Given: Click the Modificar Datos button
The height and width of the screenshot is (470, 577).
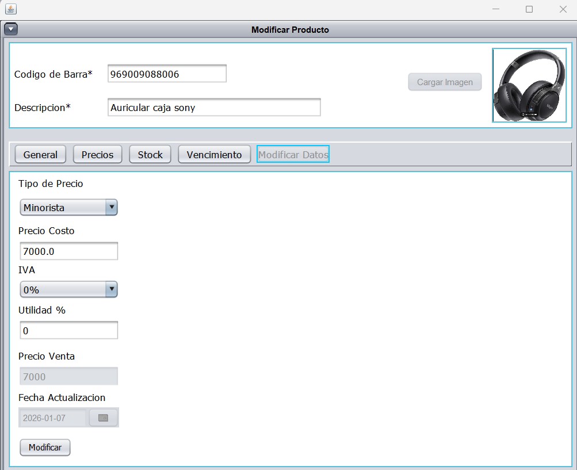Looking at the screenshot, I should [293, 154].
